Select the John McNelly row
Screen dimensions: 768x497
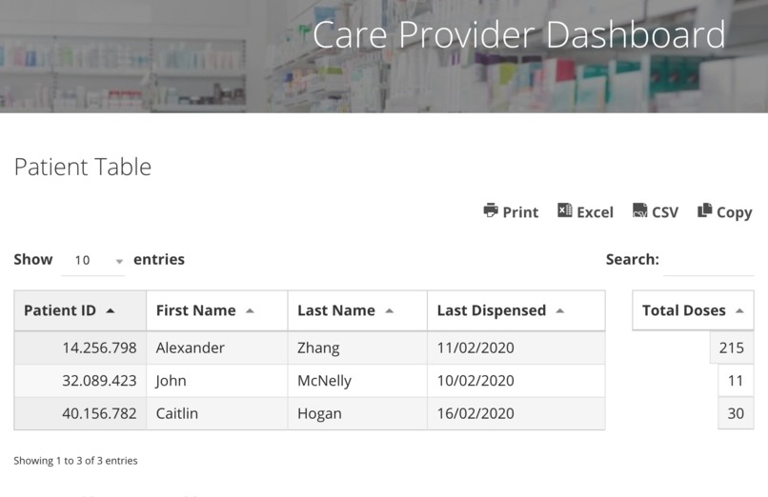310,381
